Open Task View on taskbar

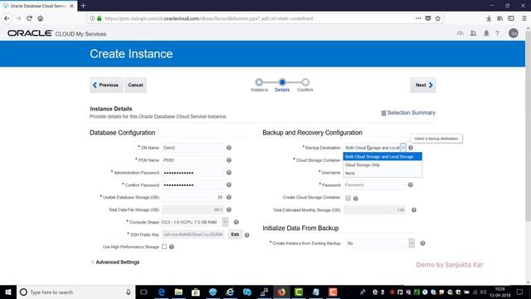click(x=144, y=292)
